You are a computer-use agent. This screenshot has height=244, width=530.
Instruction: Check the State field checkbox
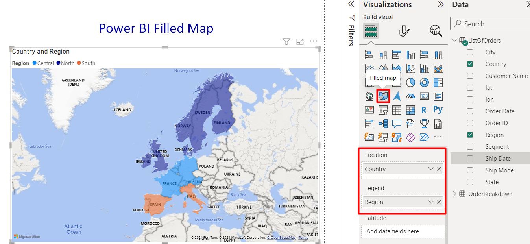(x=470, y=182)
